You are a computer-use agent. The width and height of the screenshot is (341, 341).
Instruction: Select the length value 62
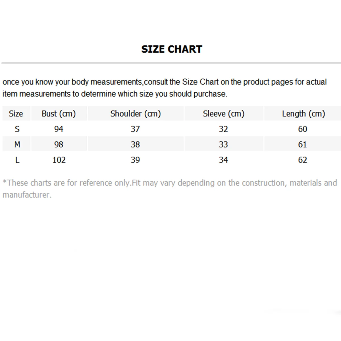(303, 160)
